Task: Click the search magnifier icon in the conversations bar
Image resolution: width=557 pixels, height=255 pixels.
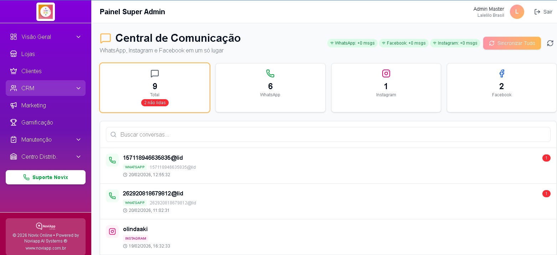Action: 113,134
